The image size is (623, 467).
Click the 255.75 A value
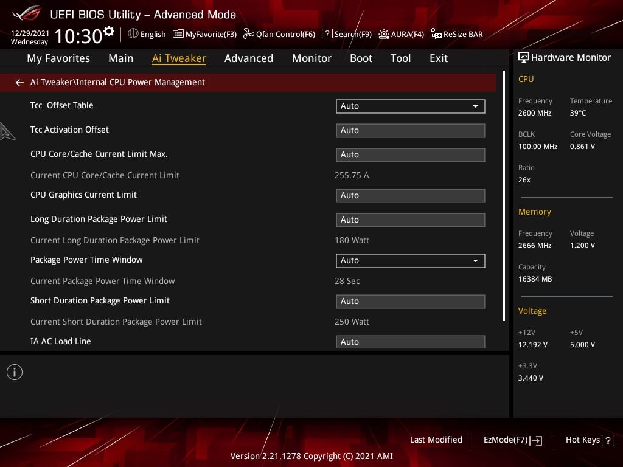(x=352, y=175)
